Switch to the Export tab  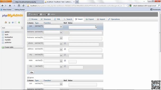click(x=90, y=19)
